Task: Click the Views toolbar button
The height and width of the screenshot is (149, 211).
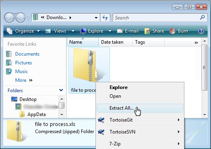Action: click(56, 31)
